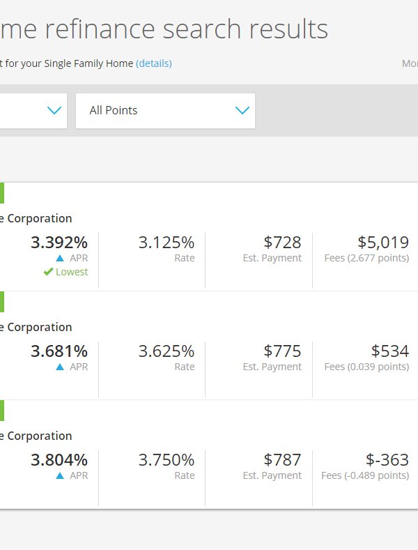Click the lender name on the 3.804% APR offer
418x550 pixels.
36,436
